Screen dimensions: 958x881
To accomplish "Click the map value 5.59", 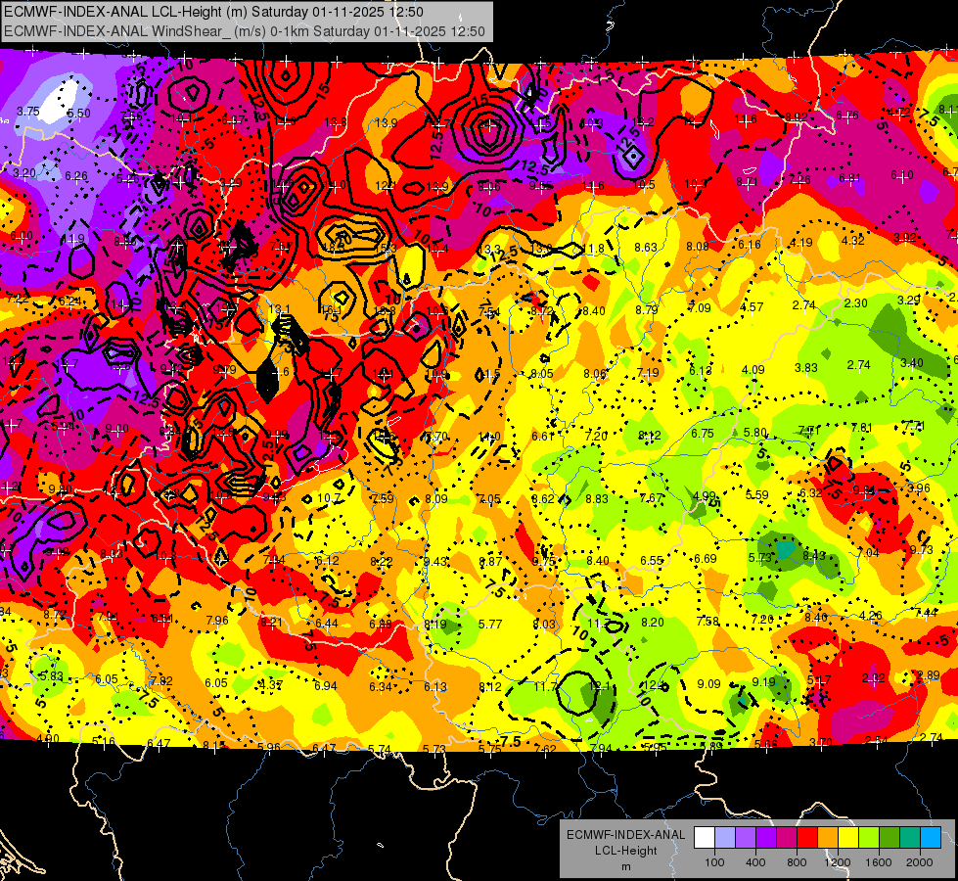I will tap(757, 494).
